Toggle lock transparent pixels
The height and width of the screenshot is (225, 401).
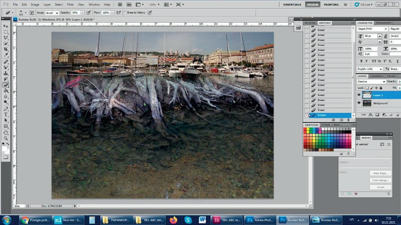coord(367,88)
